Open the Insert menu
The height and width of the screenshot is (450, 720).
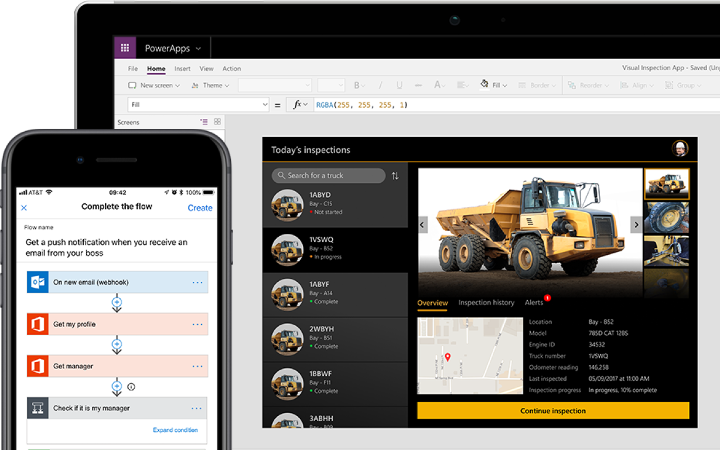tap(182, 69)
